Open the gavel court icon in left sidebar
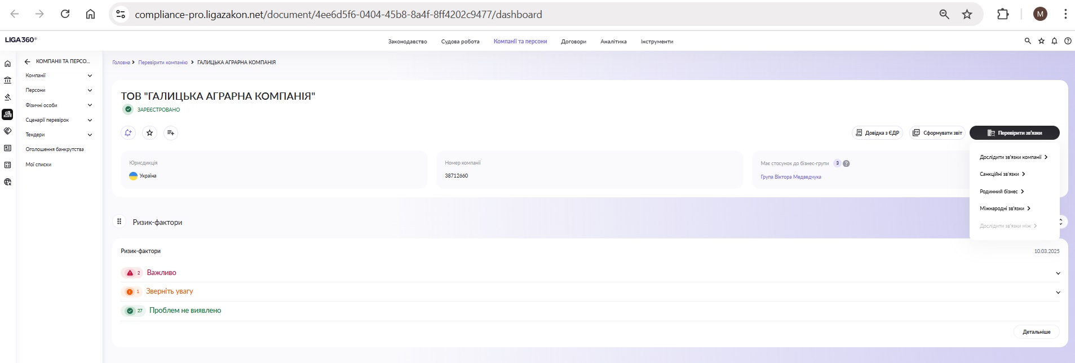1075x363 pixels. pyautogui.click(x=8, y=97)
